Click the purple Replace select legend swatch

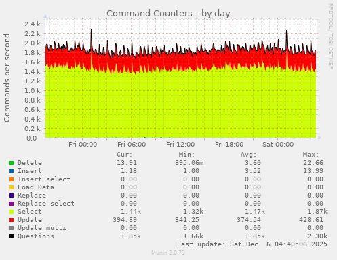coord(12,204)
